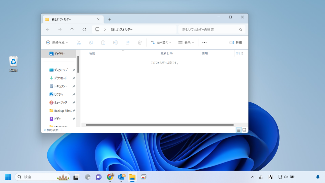Expand the address bar path chevron
The width and height of the screenshot is (325, 183).
click(105, 30)
